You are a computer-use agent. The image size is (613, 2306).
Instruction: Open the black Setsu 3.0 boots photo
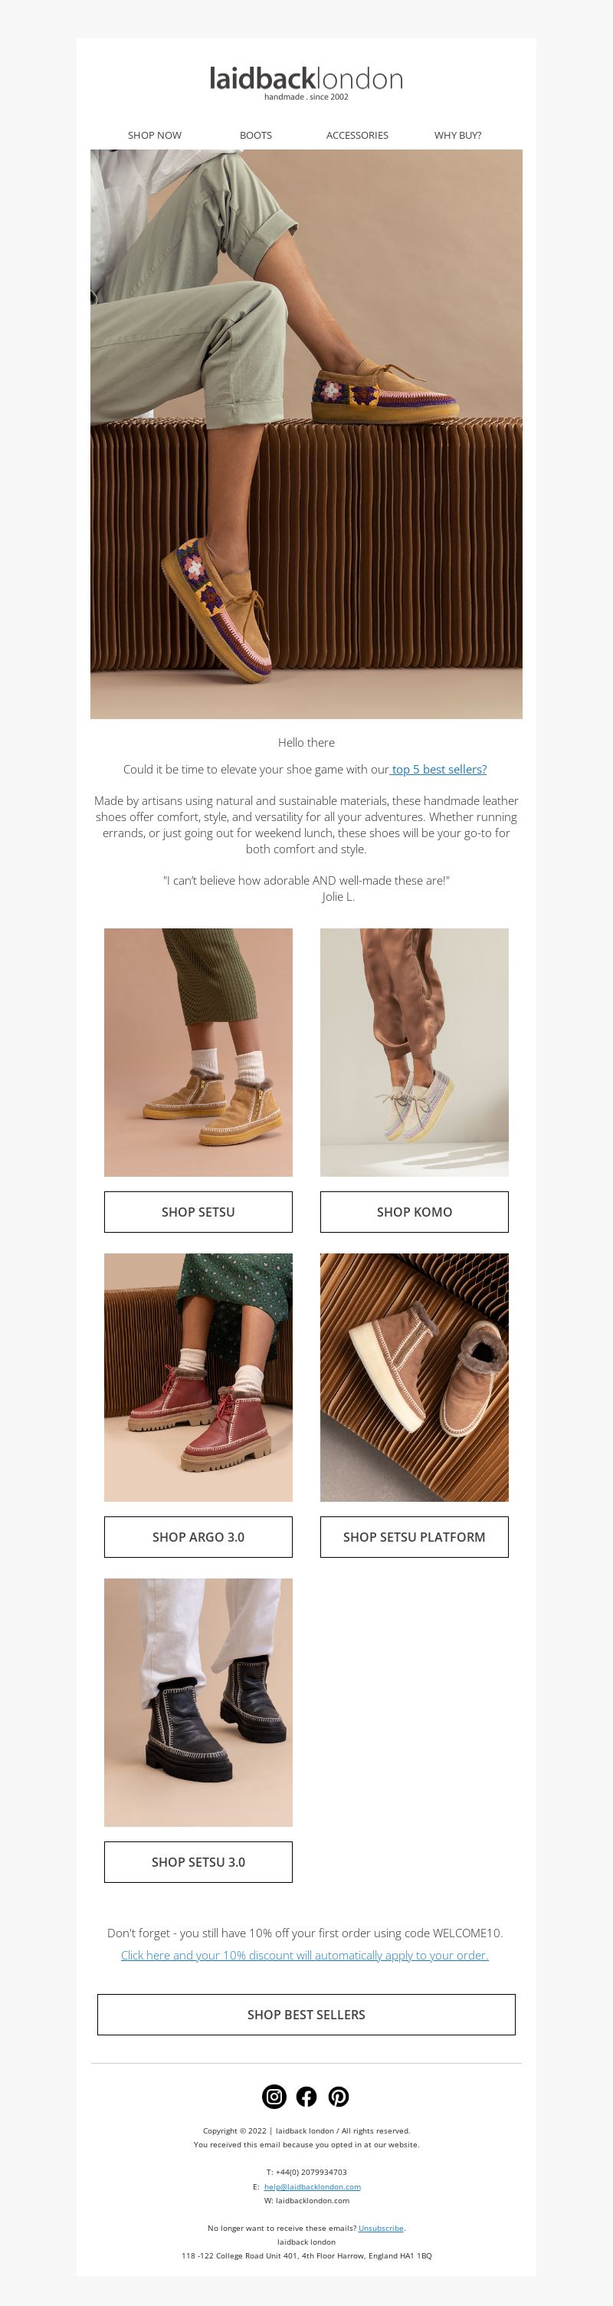click(198, 1702)
